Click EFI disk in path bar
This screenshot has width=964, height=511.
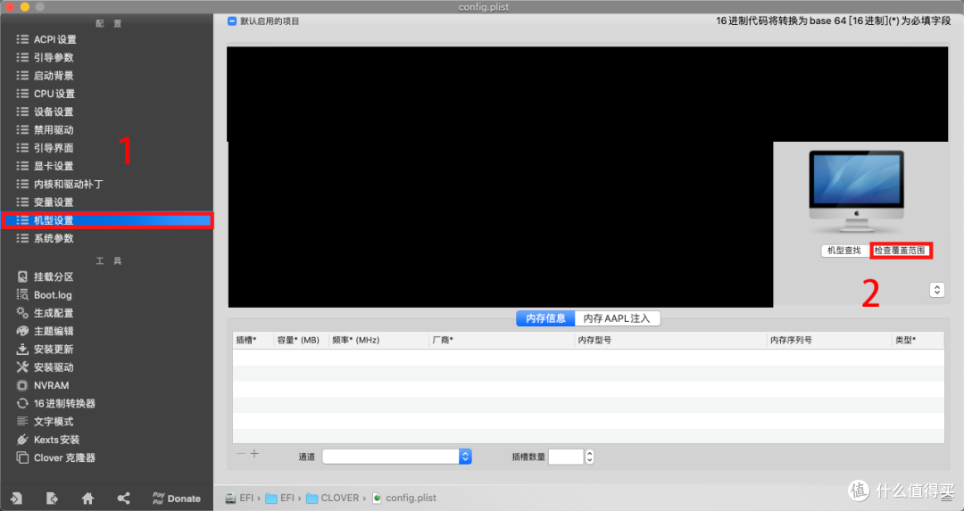240,499
